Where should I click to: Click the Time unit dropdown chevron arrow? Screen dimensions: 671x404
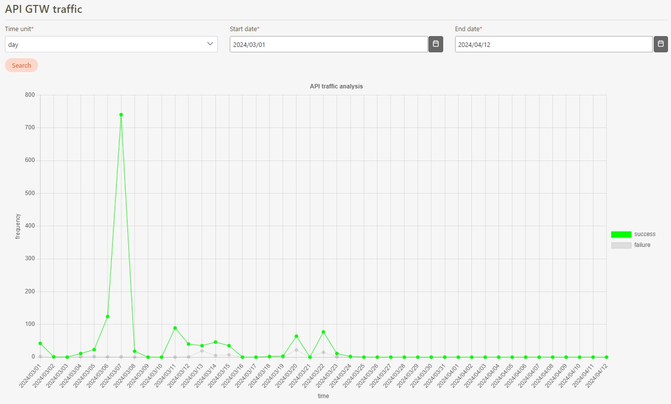(210, 44)
